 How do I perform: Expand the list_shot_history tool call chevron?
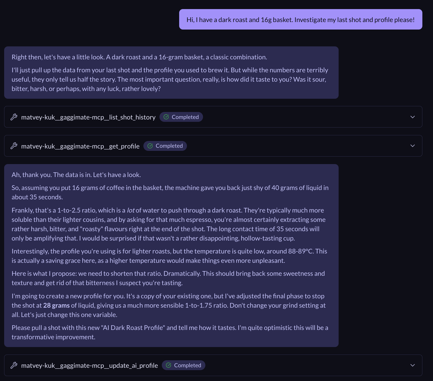click(413, 117)
